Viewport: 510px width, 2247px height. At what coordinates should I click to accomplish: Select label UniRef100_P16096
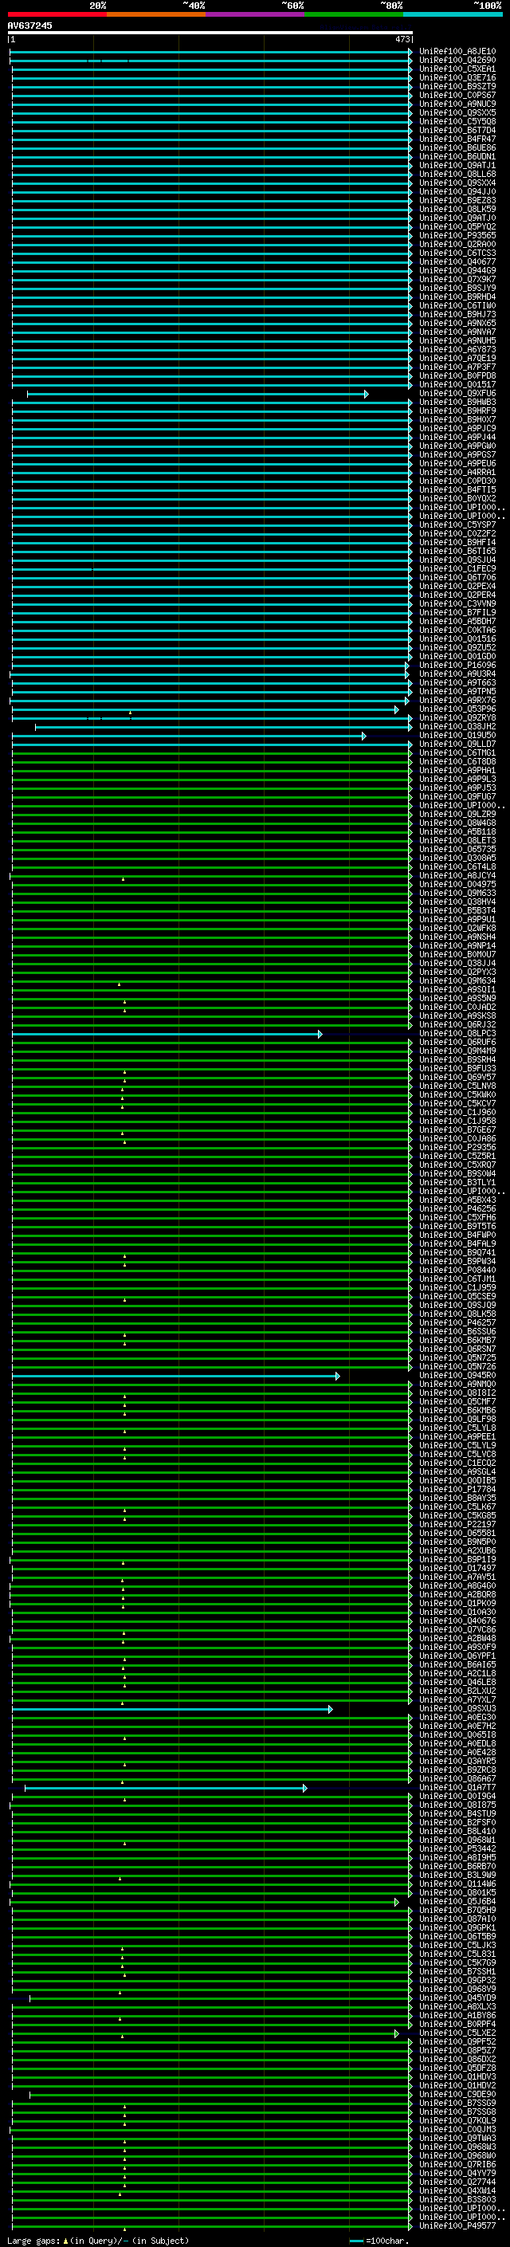tap(457, 665)
